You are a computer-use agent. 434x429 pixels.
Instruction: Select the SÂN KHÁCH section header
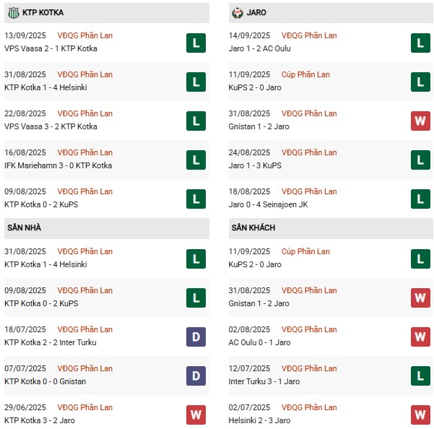point(331,228)
